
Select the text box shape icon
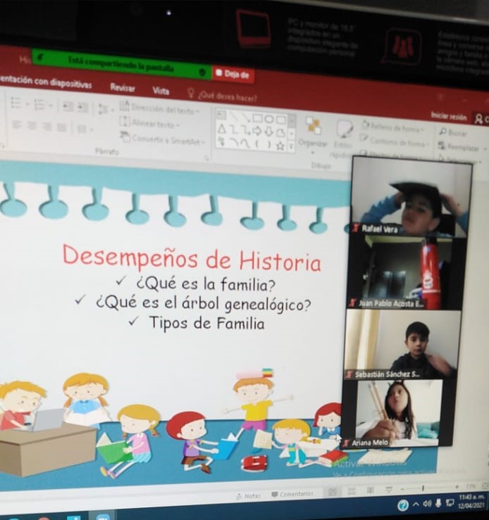(x=221, y=115)
